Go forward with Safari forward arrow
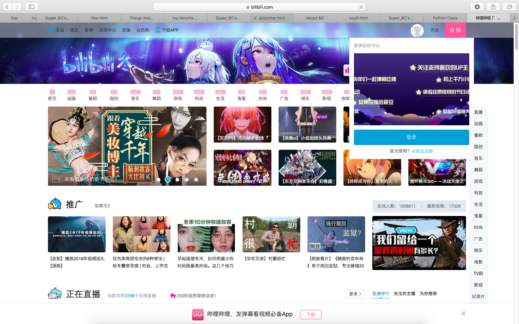Viewport: 519px width, 324px height. 17,6
